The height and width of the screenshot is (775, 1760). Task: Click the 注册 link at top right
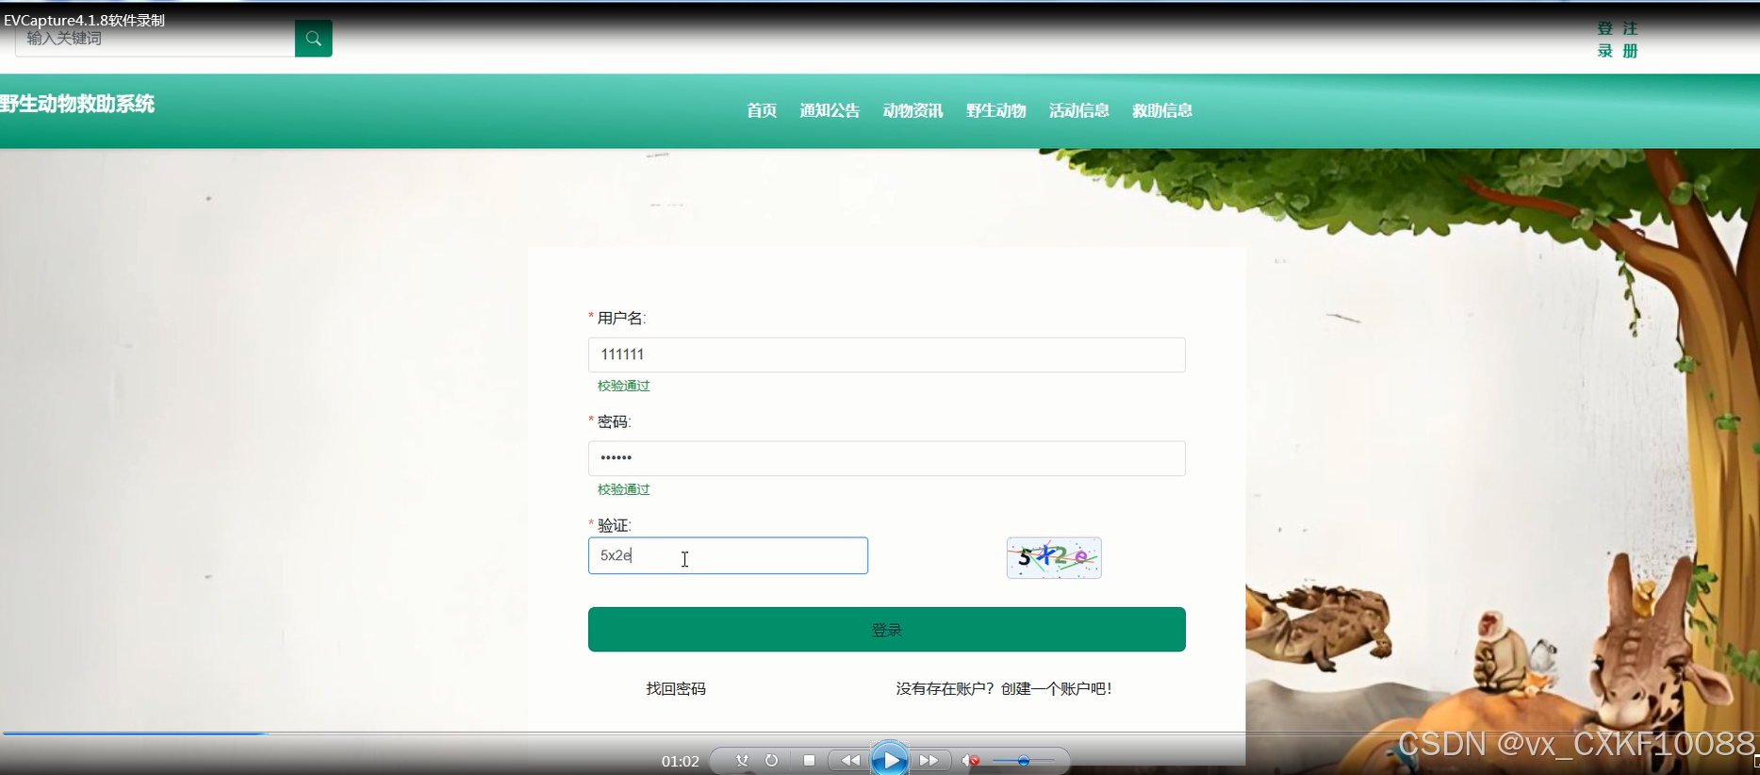point(1630,40)
